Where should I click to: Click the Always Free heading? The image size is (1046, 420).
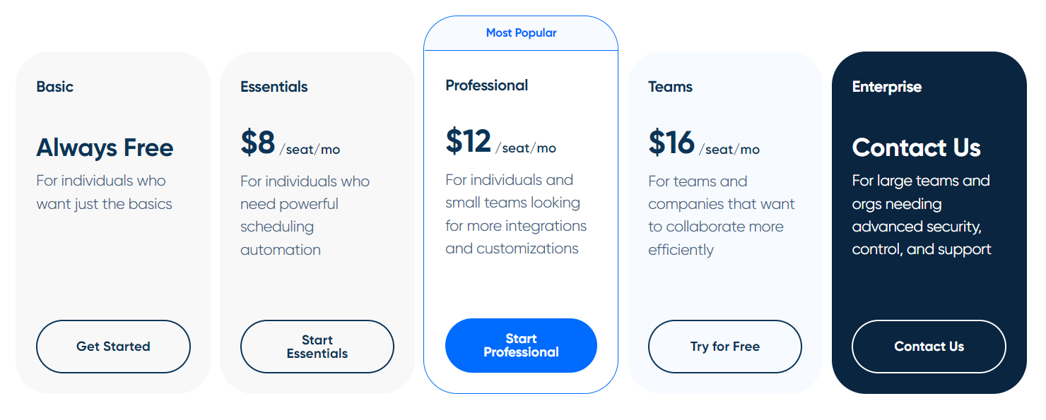pyautogui.click(x=105, y=148)
